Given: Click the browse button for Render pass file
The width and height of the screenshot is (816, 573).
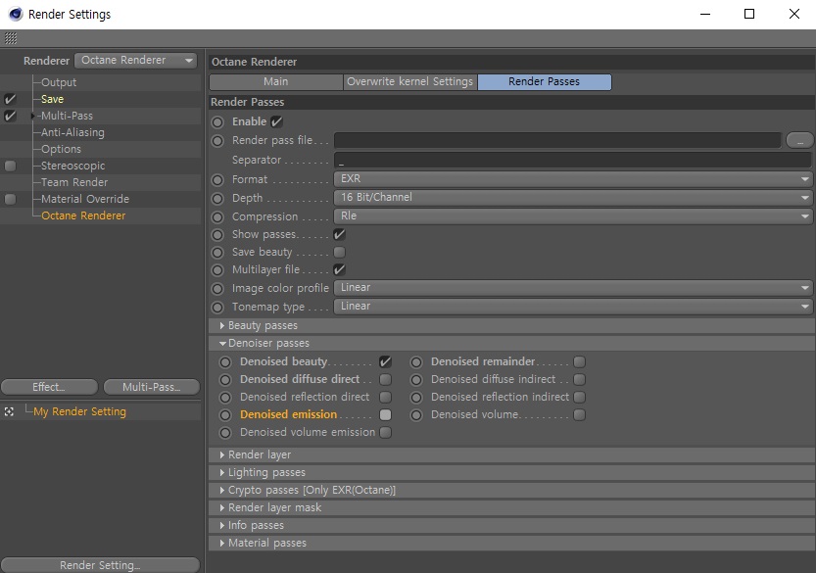Looking at the screenshot, I should click(799, 140).
